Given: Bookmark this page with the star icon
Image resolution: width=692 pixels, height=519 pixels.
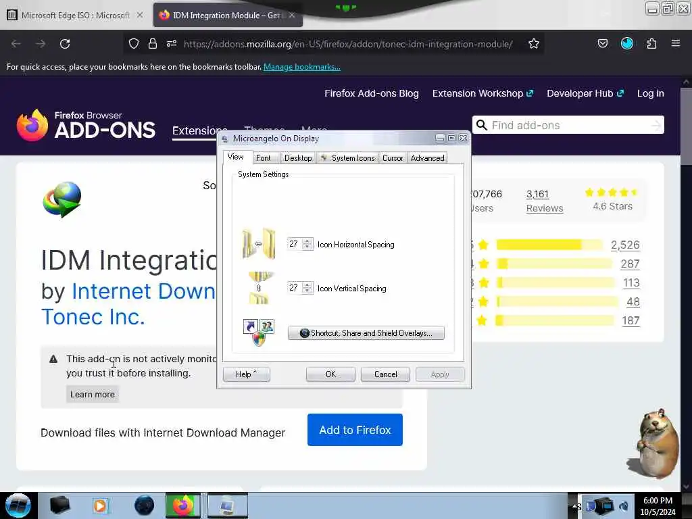Looking at the screenshot, I should (x=534, y=43).
